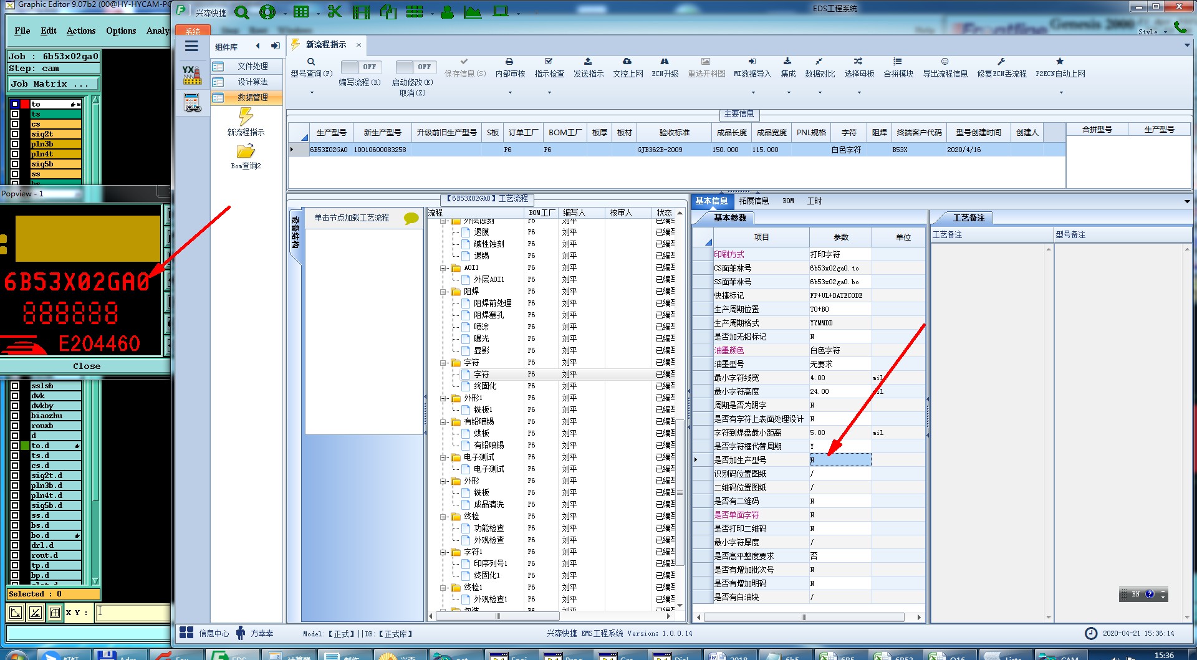Open the Actions menu in Graphic Editor
Screen dimensions: 1197x660
[x=81, y=31]
